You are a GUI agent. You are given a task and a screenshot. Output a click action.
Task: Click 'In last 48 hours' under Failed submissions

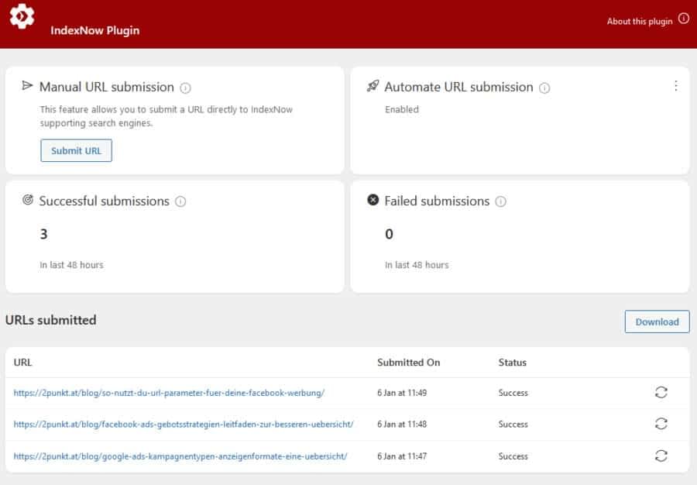point(417,265)
